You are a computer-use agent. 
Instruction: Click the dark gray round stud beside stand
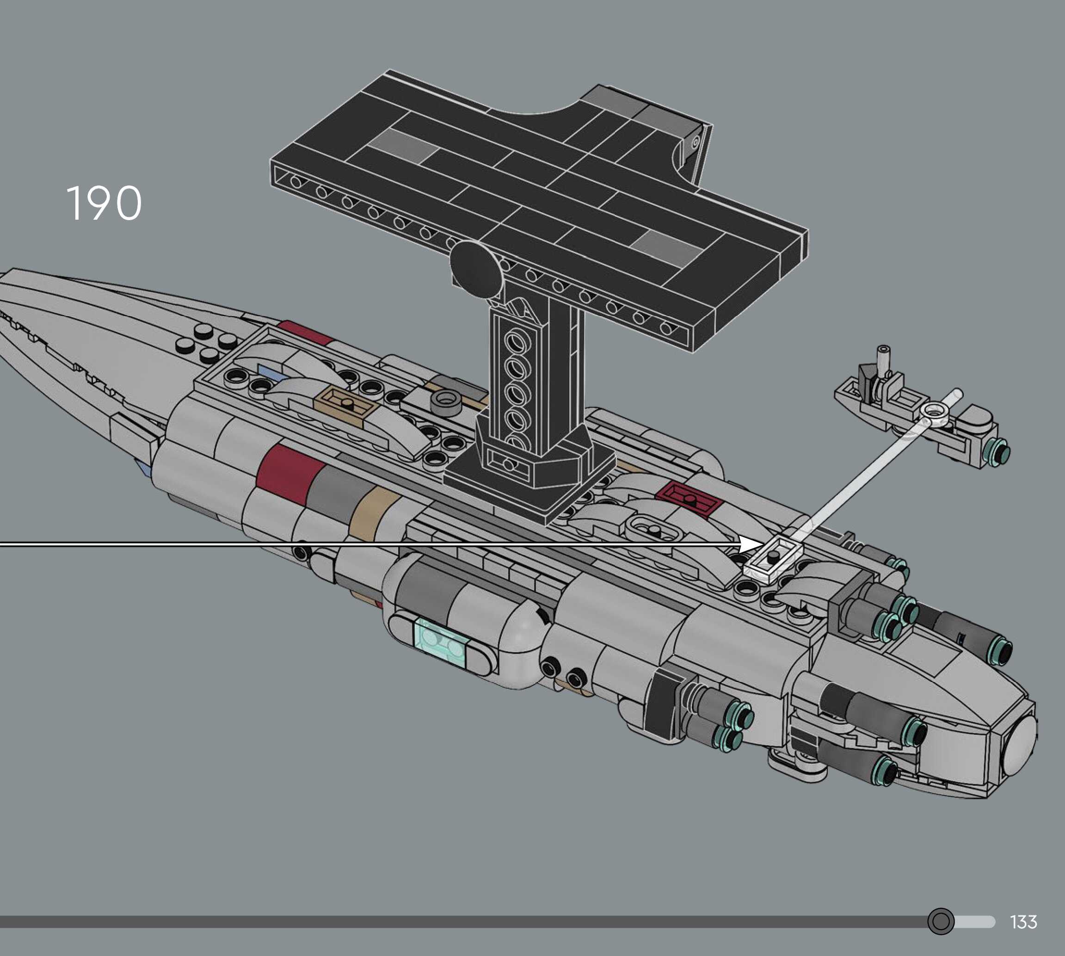point(445,403)
